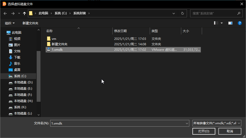Viewport: 246px width, 138px height.
Task: Click 新建文件夹 in the toolbar
Action: pos(30,23)
